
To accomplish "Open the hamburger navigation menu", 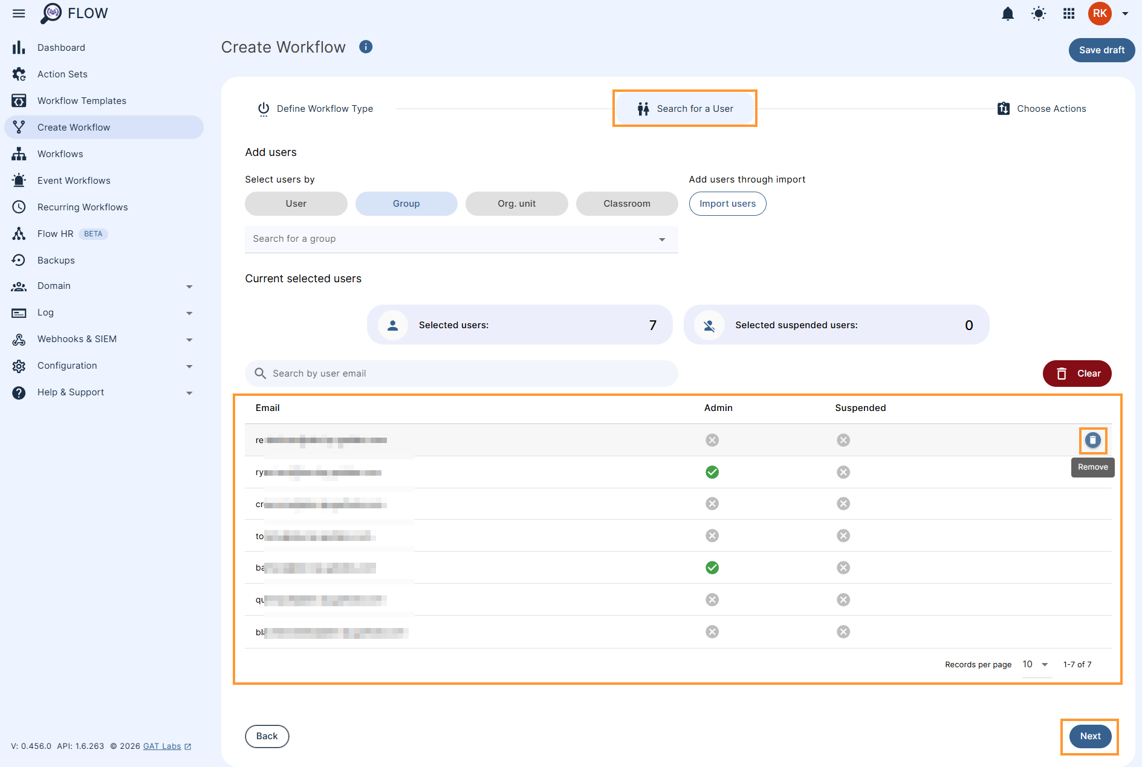I will (x=19, y=13).
